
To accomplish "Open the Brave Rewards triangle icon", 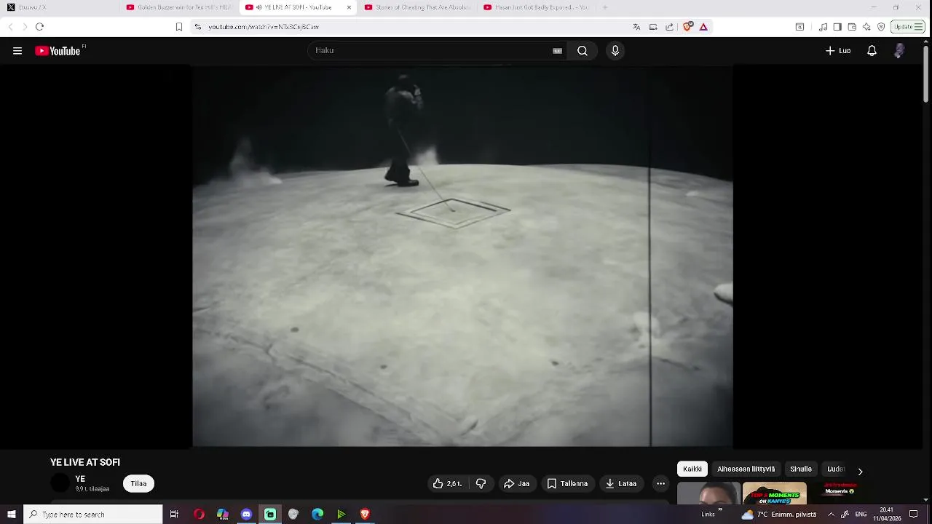I will click(x=703, y=27).
